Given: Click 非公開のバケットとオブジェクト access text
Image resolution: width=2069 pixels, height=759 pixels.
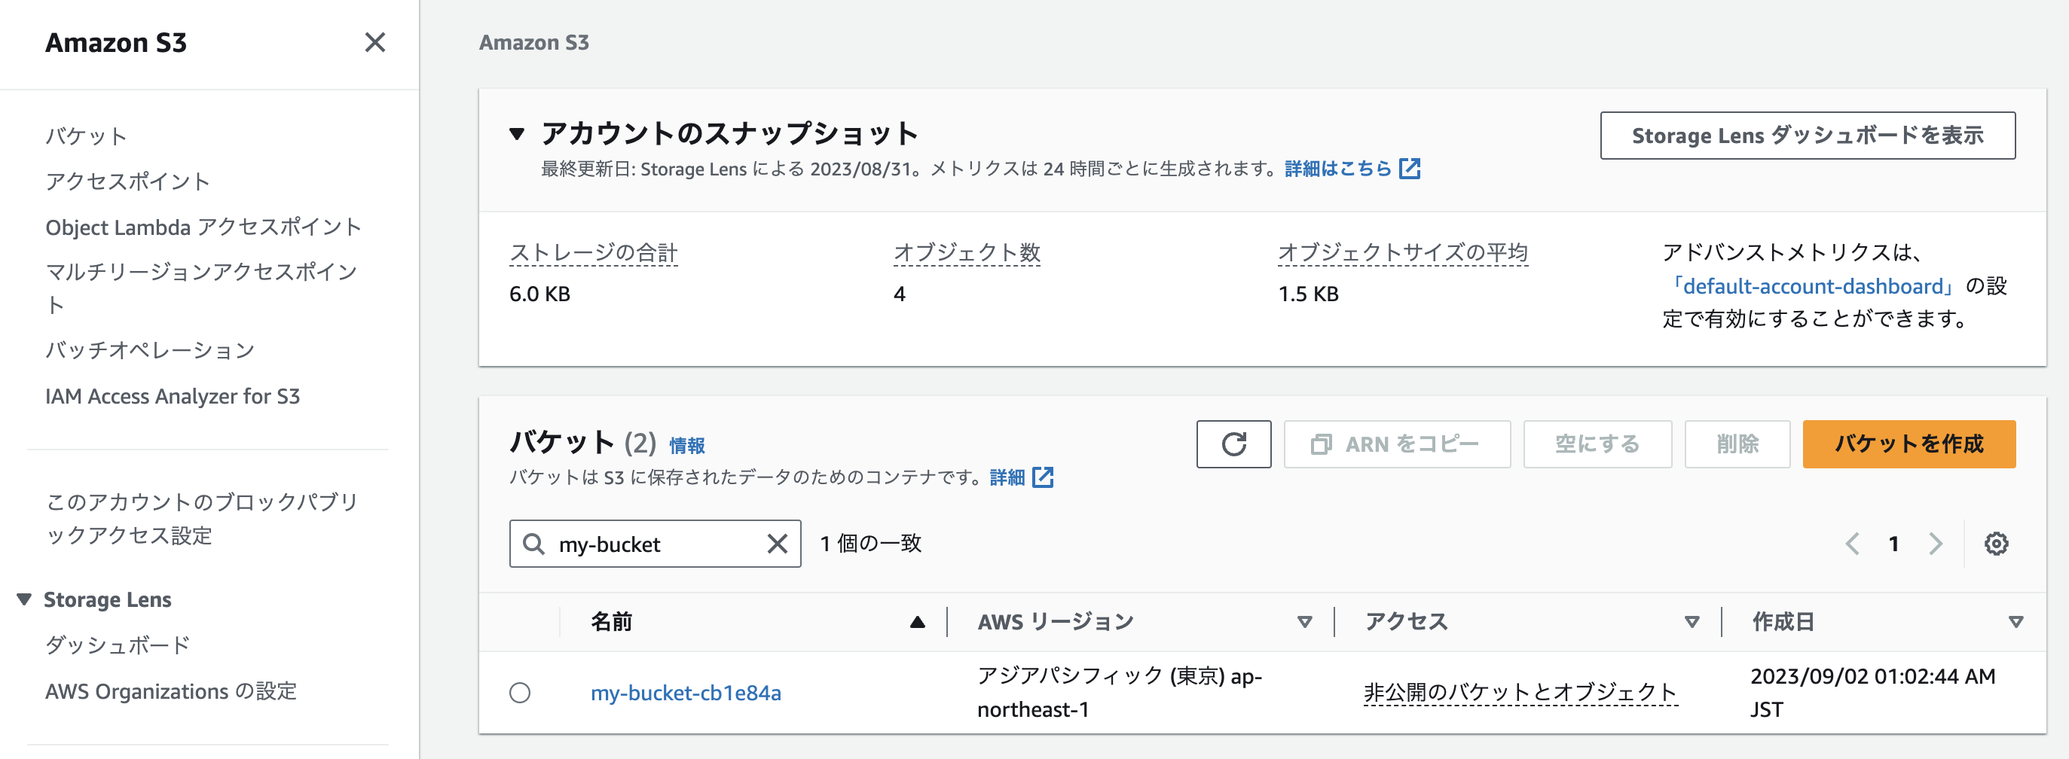Looking at the screenshot, I should (1520, 693).
